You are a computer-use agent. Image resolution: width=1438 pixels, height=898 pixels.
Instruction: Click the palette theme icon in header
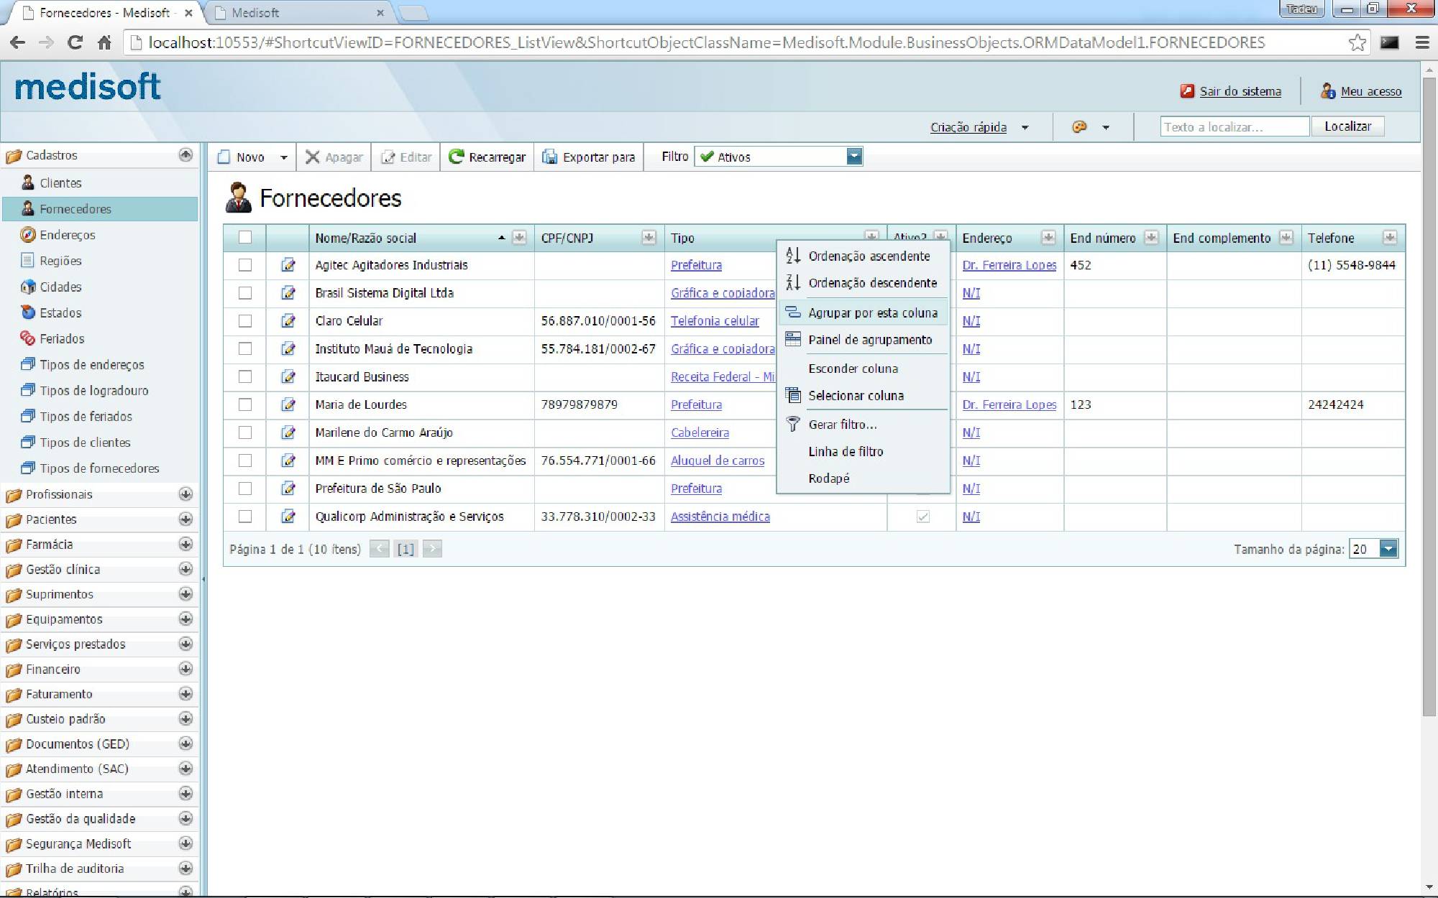1079,127
